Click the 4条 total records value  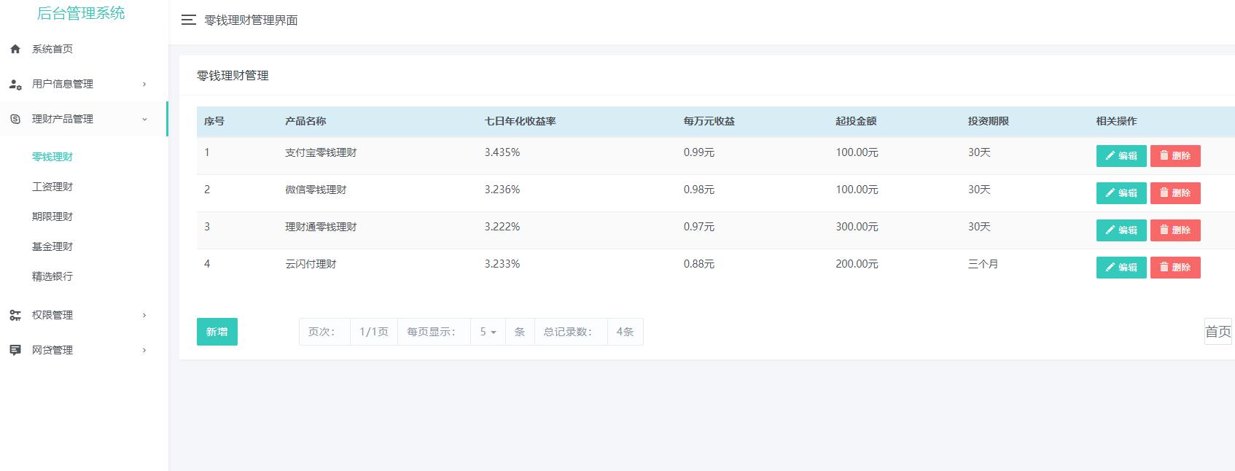click(625, 332)
